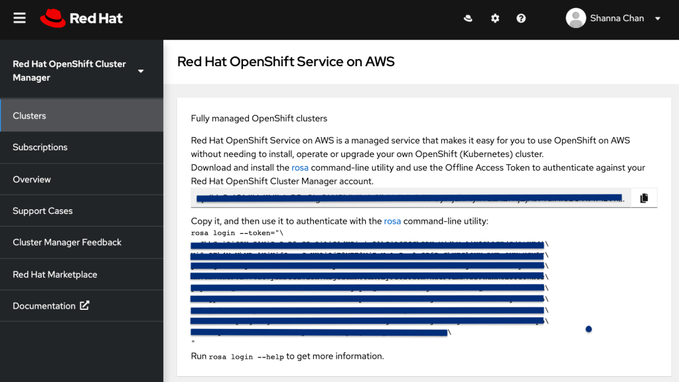Viewport: 679px width, 382px height.
Task: Navigate to Support Cases
Action: tap(42, 211)
